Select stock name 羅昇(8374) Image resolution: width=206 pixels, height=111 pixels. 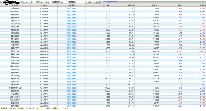[15, 54]
